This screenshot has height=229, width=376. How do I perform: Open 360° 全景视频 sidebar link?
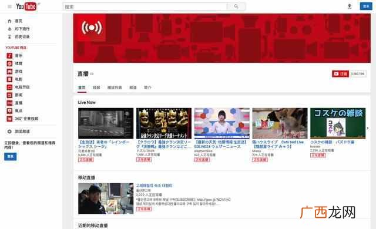(x=26, y=119)
